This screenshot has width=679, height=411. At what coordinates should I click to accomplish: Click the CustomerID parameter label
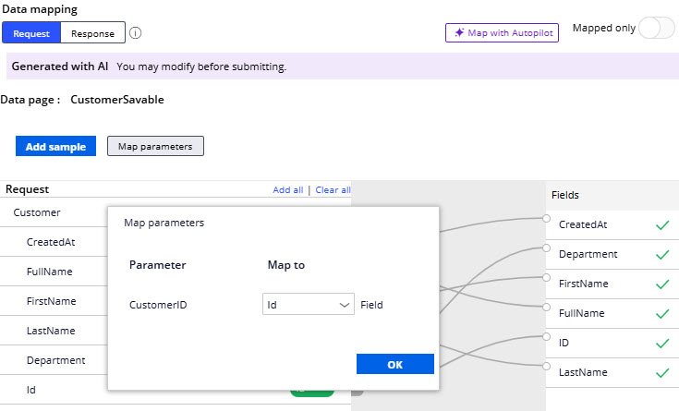158,305
